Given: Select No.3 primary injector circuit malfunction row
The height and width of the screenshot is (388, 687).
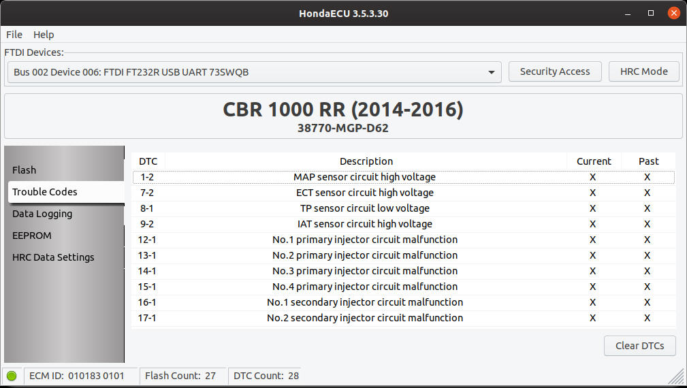Looking at the screenshot, I should tap(404, 271).
